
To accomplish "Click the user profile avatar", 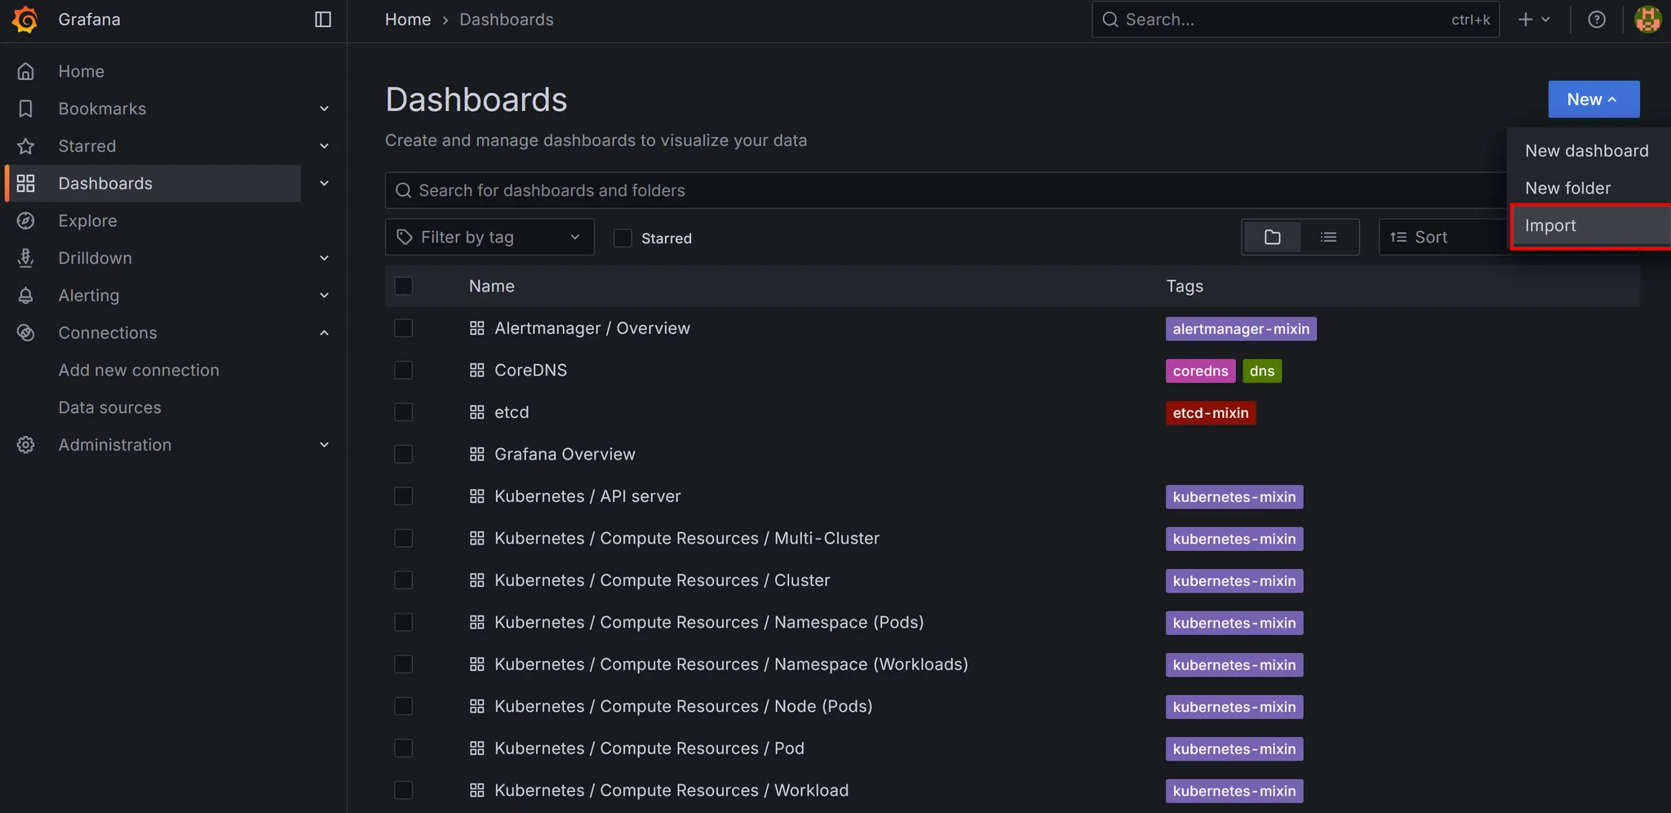I will point(1647,20).
